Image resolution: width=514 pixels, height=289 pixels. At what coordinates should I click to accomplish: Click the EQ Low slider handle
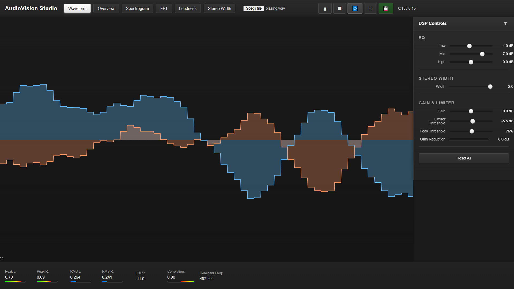click(469, 46)
